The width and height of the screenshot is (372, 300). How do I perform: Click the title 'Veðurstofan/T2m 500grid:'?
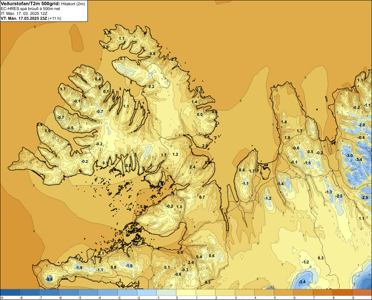point(31,4)
